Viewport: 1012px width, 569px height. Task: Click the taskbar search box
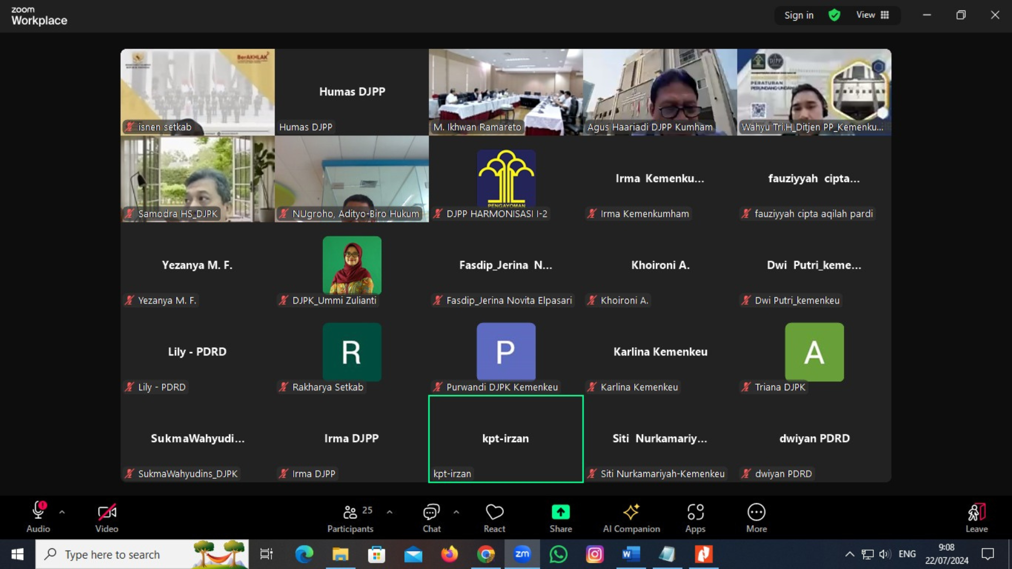click(142, 554)
